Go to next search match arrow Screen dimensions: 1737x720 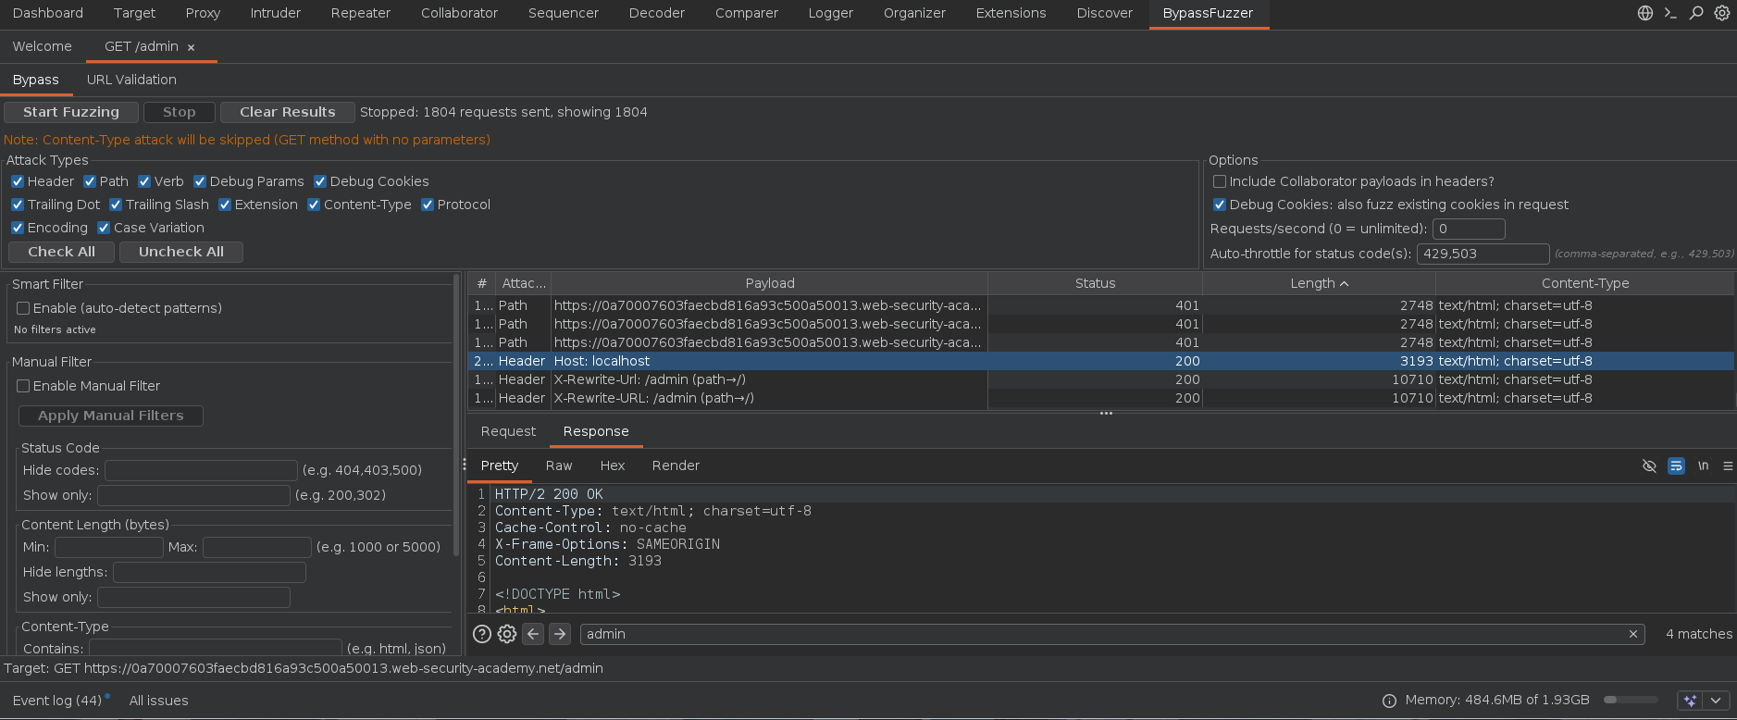pos(559,634)
